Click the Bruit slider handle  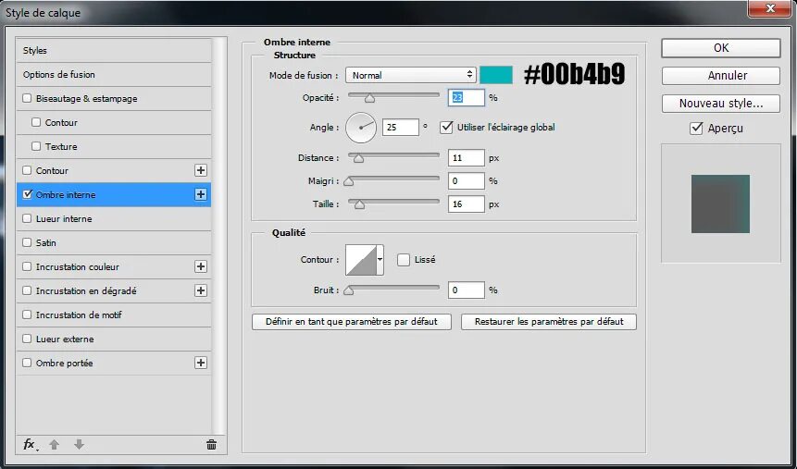pos(349,290)
